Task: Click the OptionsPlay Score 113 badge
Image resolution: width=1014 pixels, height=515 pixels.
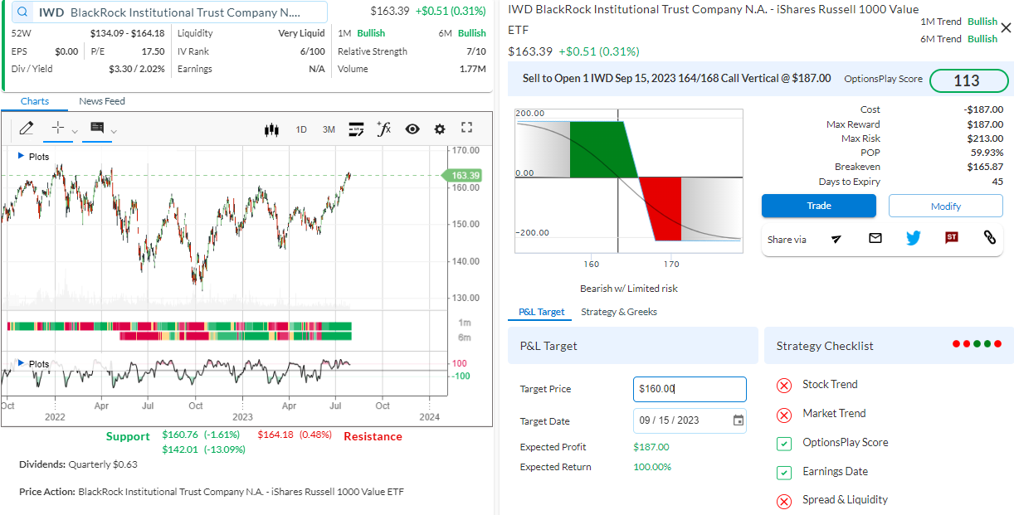Action: 968,80
